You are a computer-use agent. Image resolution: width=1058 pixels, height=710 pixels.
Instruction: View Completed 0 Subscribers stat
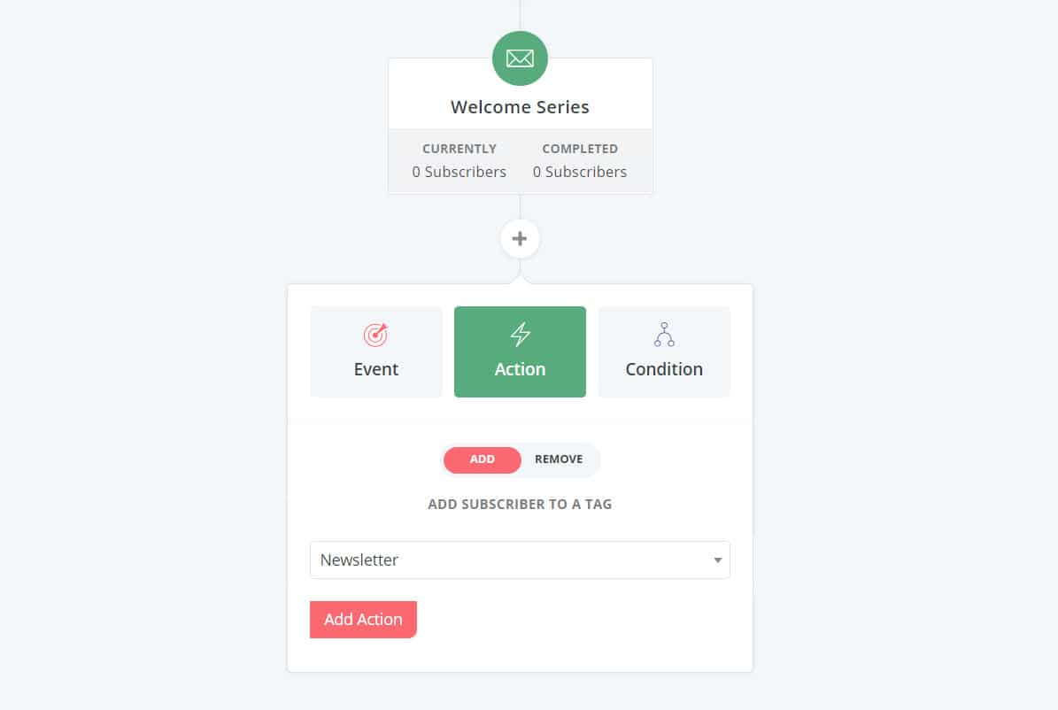coord(580,160)
